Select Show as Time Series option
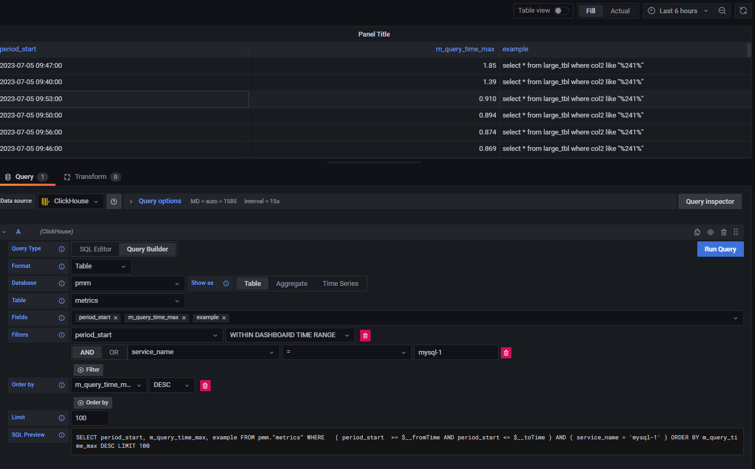This screenshot has width=755, height=469. [x=340, y=284]
